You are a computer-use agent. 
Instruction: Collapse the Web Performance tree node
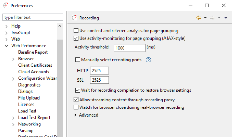pos(6,46)
